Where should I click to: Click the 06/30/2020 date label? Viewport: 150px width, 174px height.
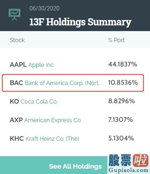44,9
